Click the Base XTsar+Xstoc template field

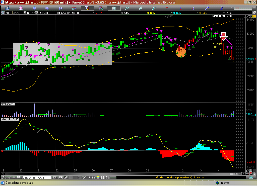pyautogui.click(x=37, y=177)
